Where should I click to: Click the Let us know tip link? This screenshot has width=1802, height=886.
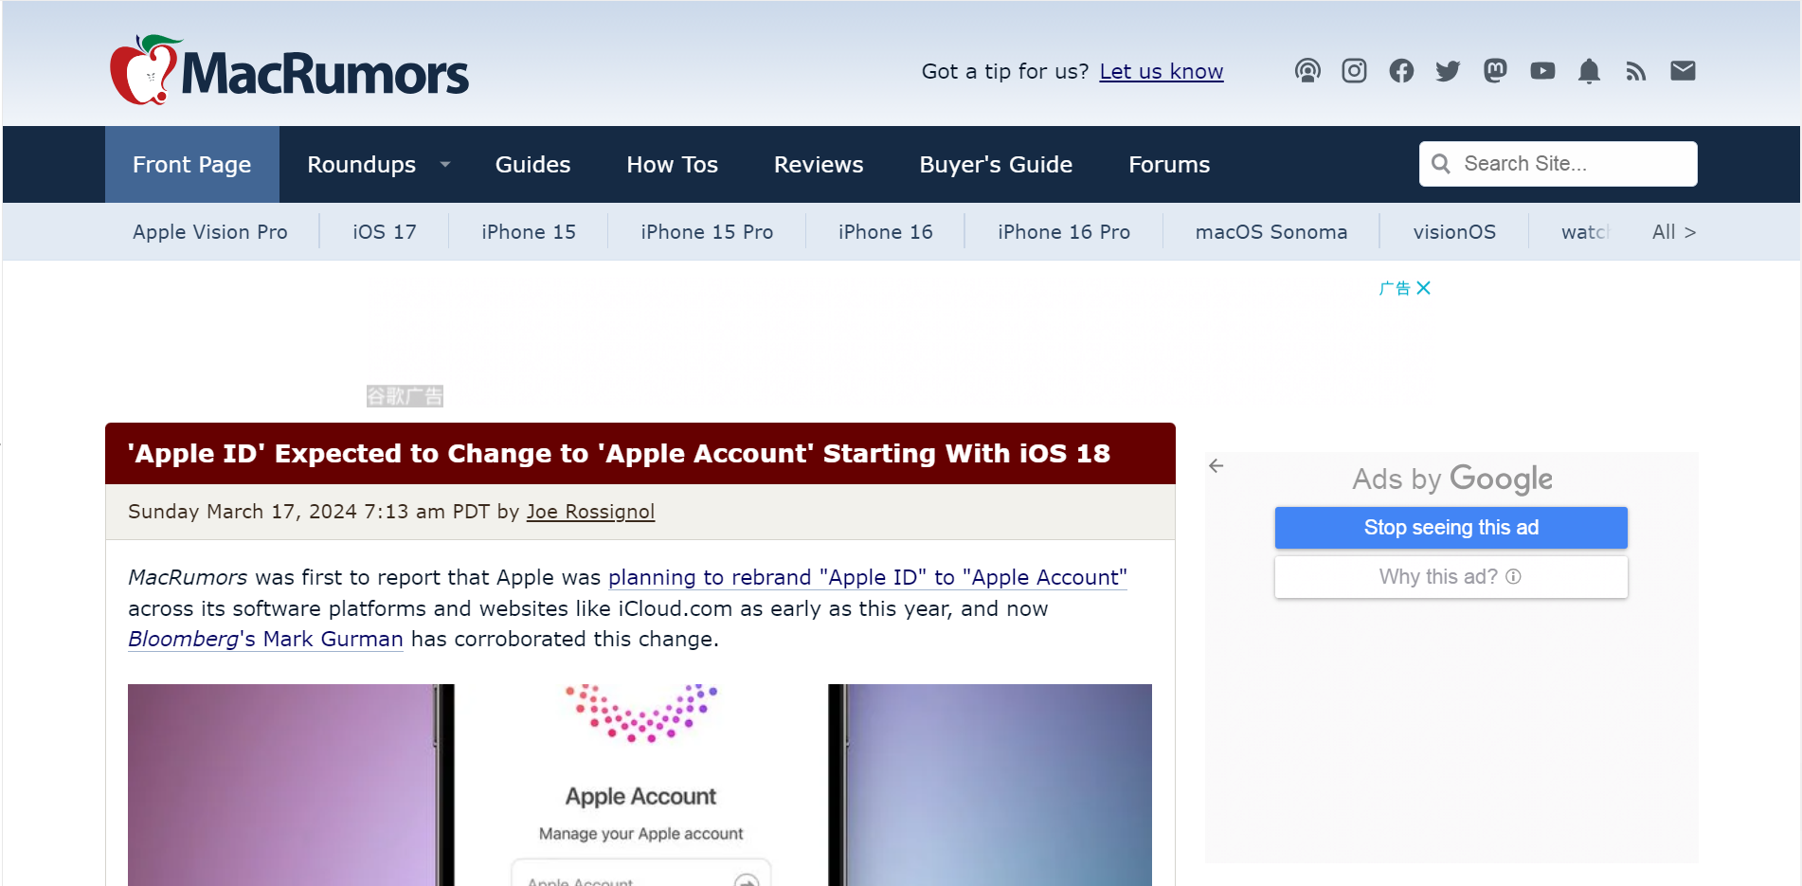tap(1161, 72)
